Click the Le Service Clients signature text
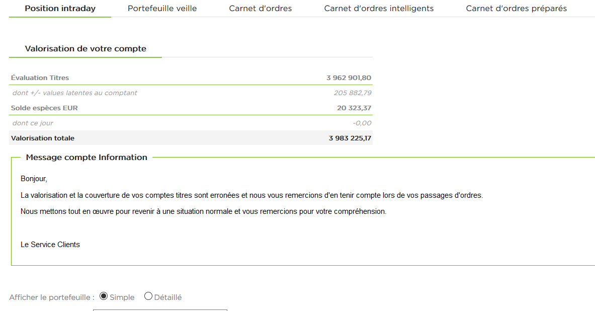 pos(50,245)
